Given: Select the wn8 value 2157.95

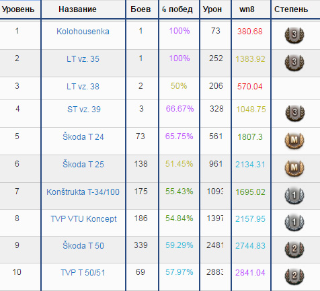Looking at the screenshot, I should (250, 219).
